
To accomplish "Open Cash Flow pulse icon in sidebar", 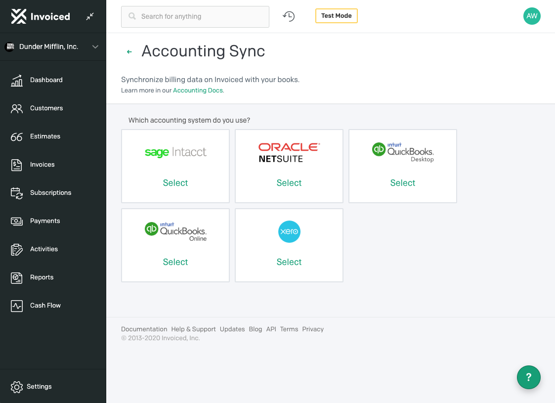I will coord(17,306).
